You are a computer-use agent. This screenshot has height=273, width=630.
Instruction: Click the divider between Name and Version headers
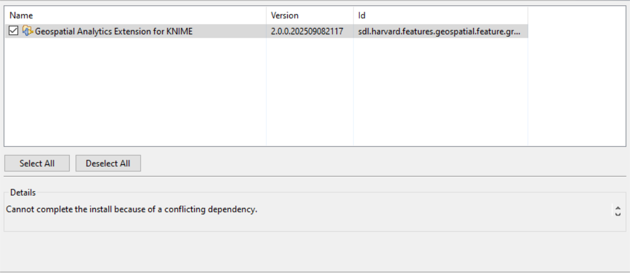(266, 15)
